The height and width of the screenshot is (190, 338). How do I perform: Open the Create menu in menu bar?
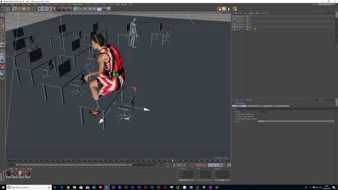point(12,4)
